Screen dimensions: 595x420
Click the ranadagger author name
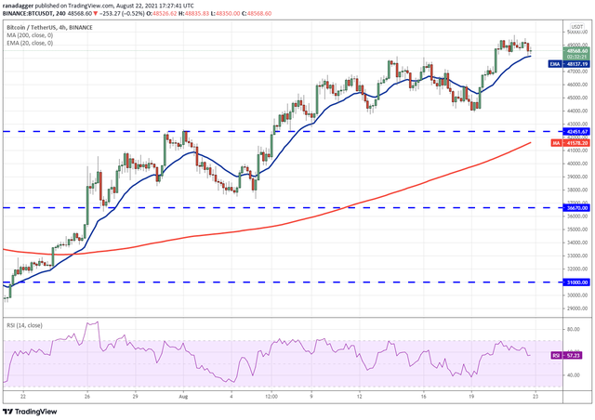point(18,6)
